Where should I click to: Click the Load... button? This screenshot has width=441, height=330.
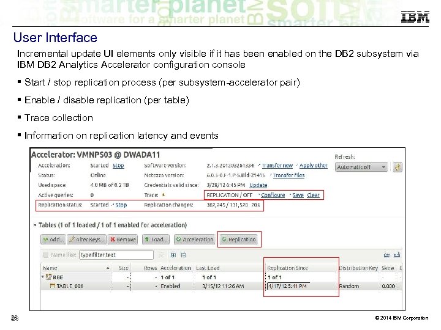156,240
